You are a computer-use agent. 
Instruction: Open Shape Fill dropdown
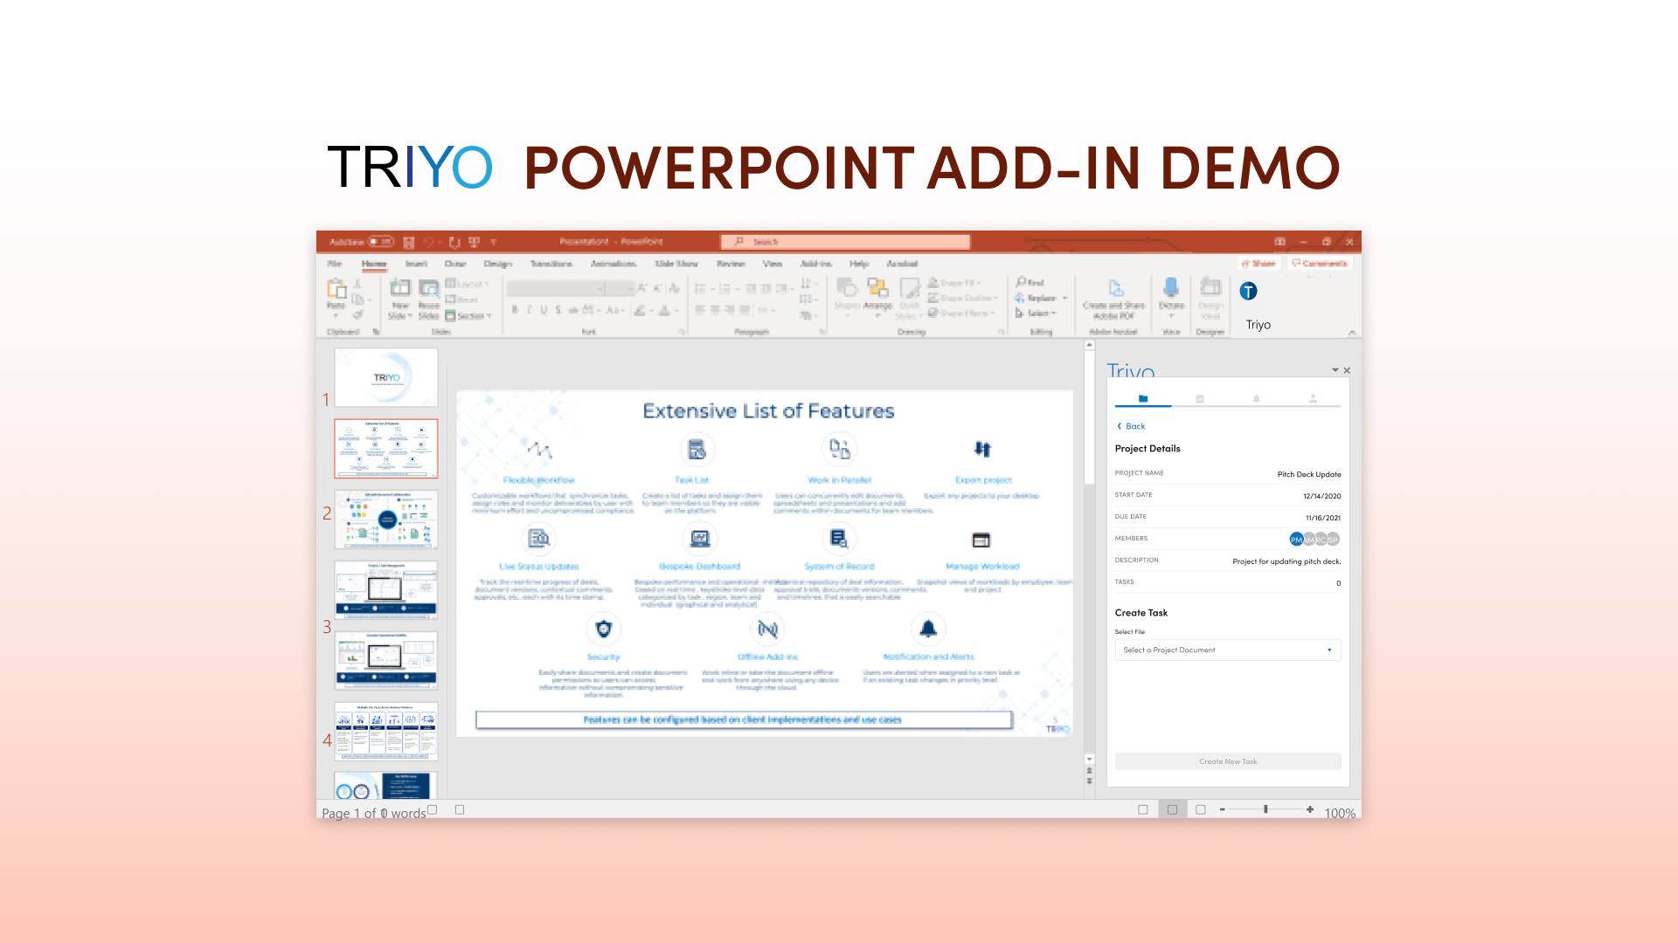click(955, 283)
